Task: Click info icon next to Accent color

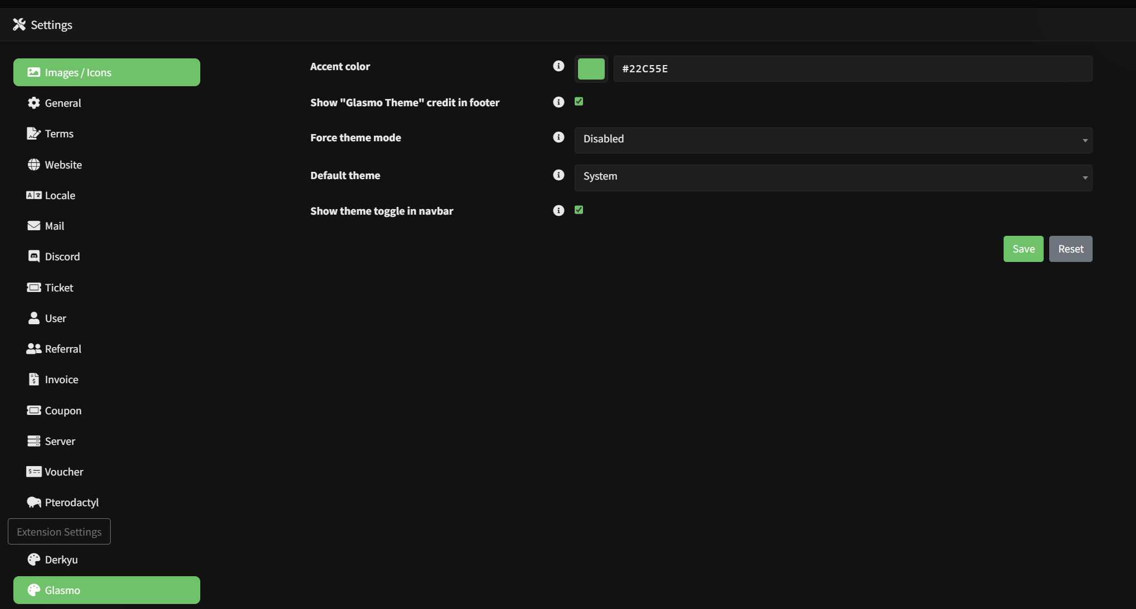Action: 559,66
